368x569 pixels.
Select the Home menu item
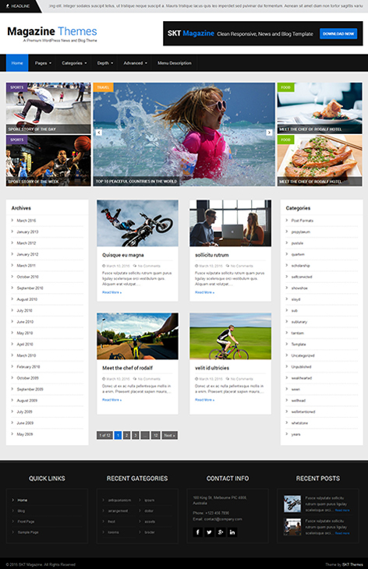click(17, 63)
